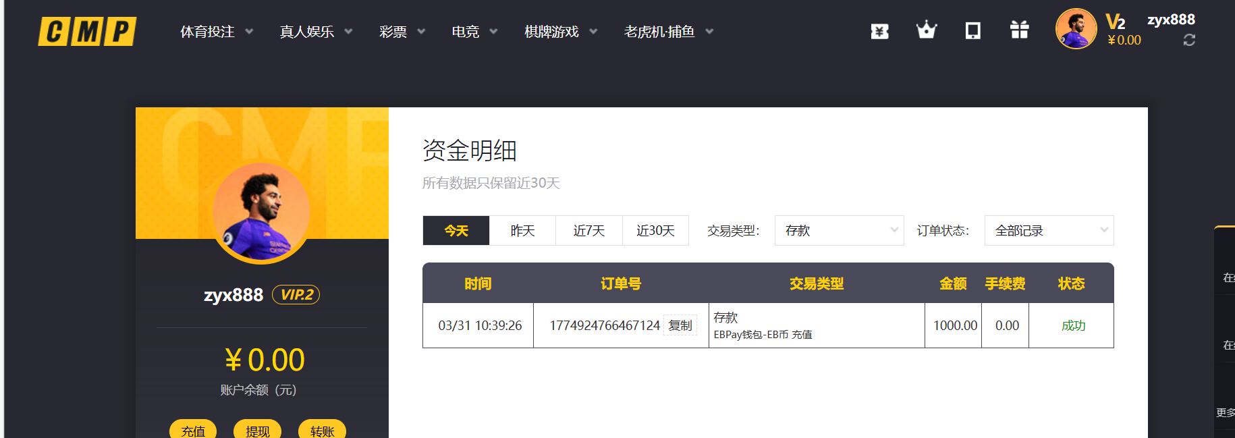Open the 老虎机·捕鱼 menu
This screenshot has width=1235, height=438.
[x=668, y=32]
